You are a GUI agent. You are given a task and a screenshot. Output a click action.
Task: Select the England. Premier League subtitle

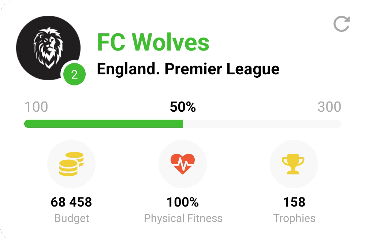pos(188,69)
